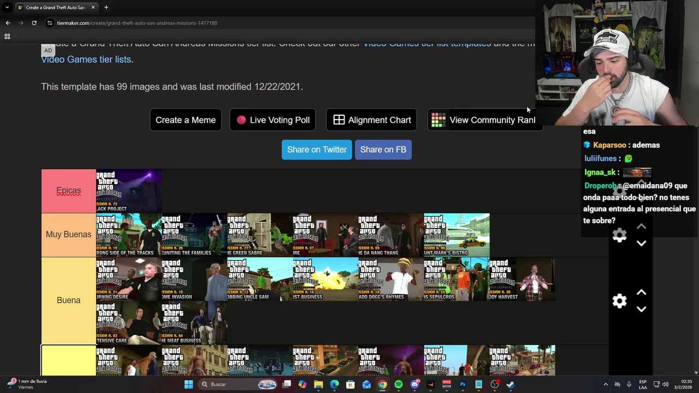Select the Black Project mission thumbnail
Viewport: 699px width, 393px height.
click(129, 191)
